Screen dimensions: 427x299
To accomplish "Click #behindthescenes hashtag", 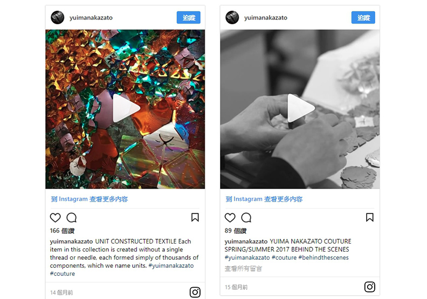I will [x=323, y=258].
